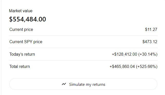This screenshot has width=165, height=95.
Task: Click the Current SPY price label
Action: [26, 42]
